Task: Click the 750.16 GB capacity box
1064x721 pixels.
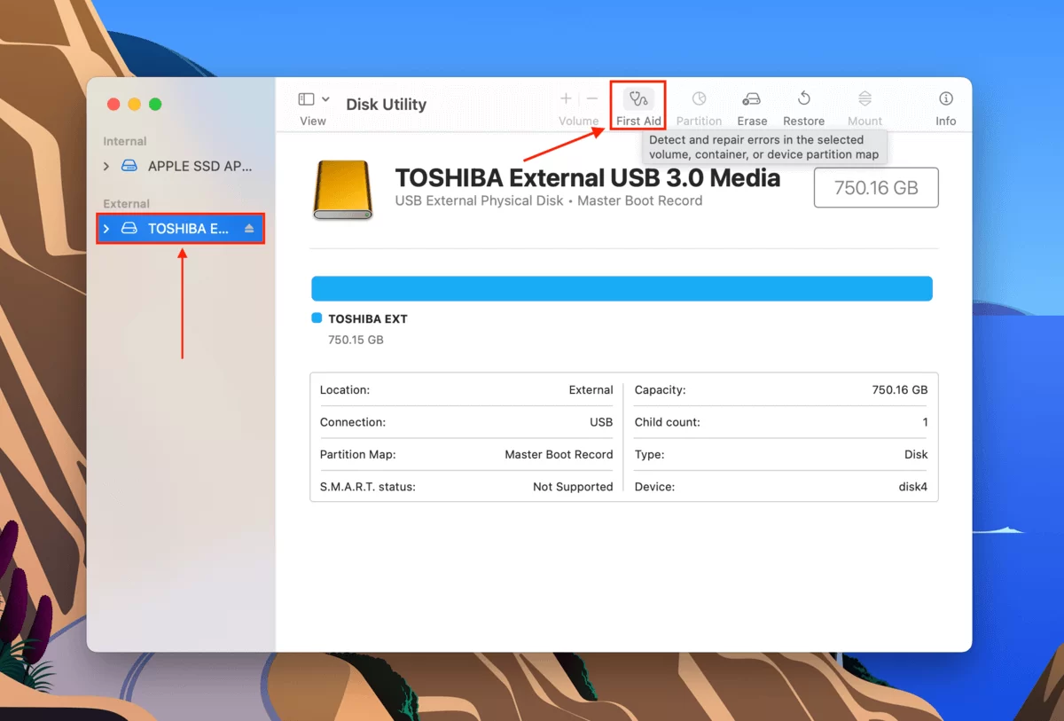Action: pyautogui.click(x=875, y=187)
